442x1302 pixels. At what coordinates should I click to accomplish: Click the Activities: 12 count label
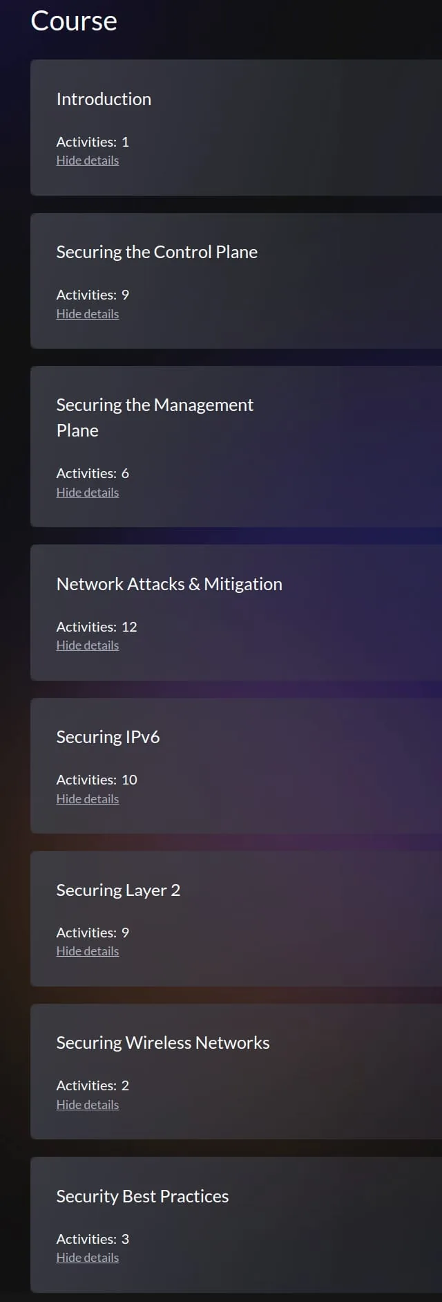click(97, 627)
